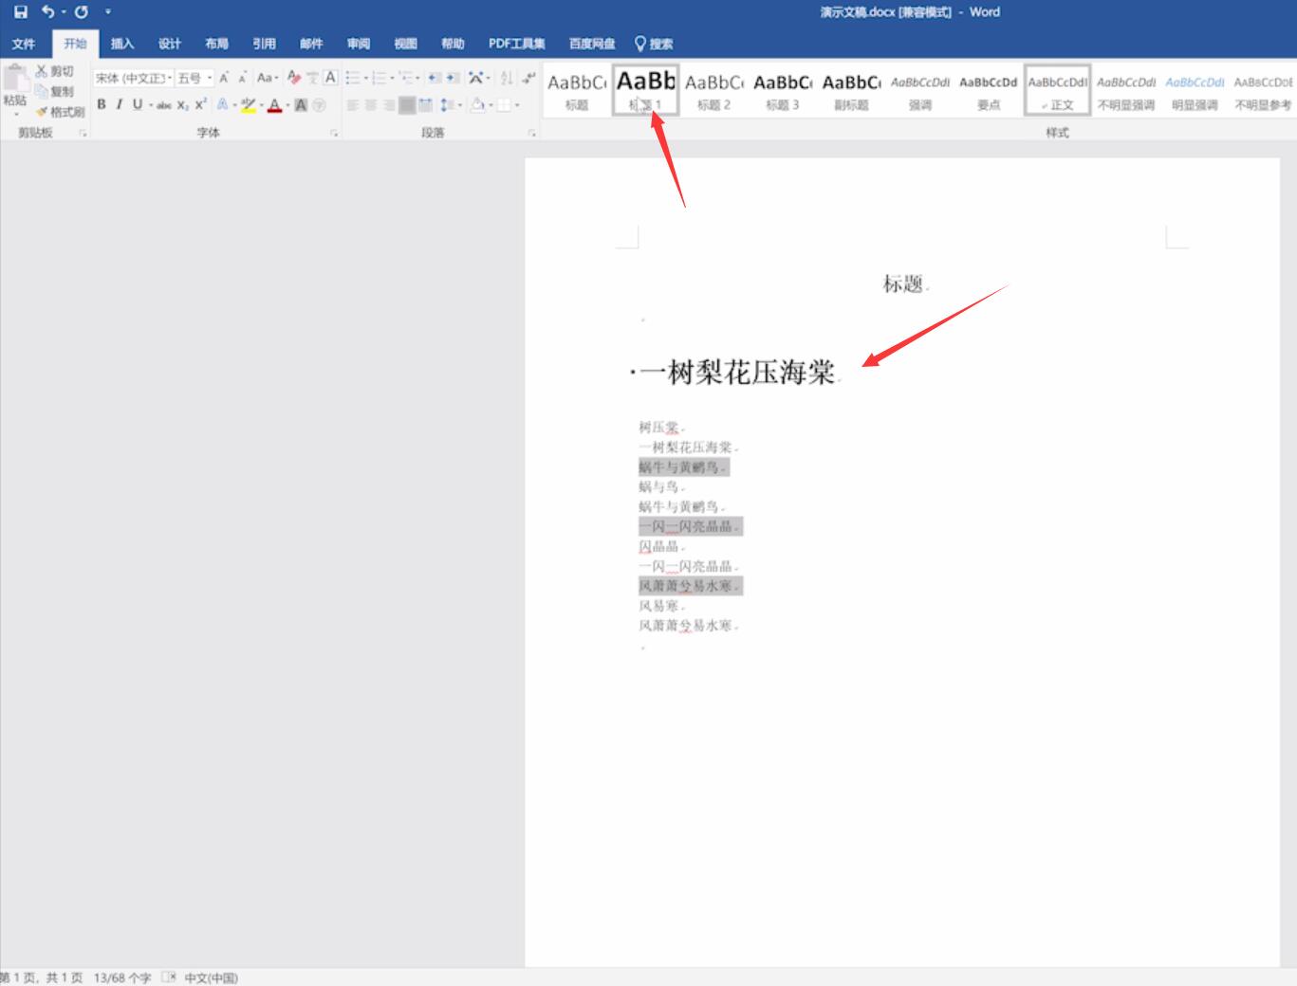This screenshot has height=986, width=1297.
Task: Open the customize quick access toolbar dropdown
Action: (108, 12)
